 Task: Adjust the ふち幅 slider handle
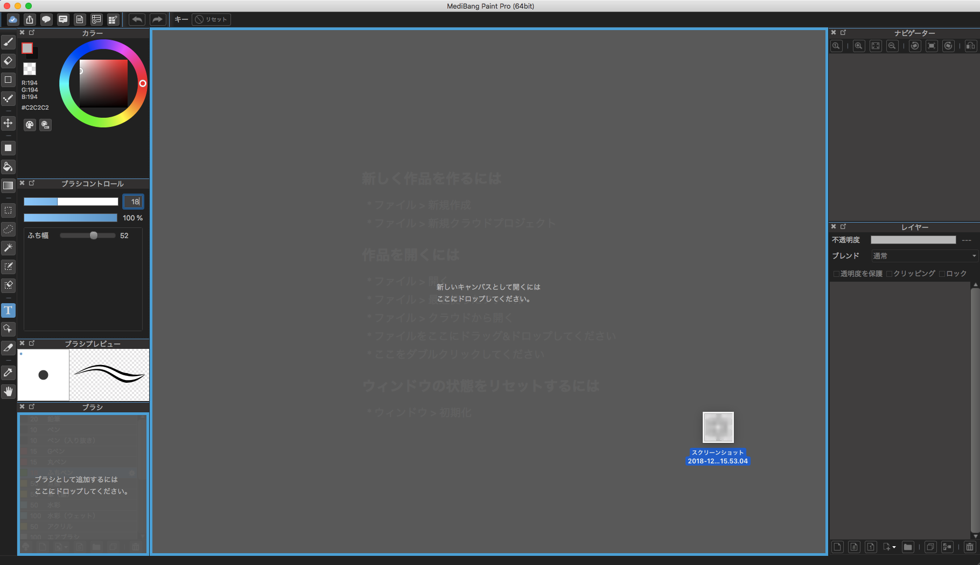click(x=94, y=235)
